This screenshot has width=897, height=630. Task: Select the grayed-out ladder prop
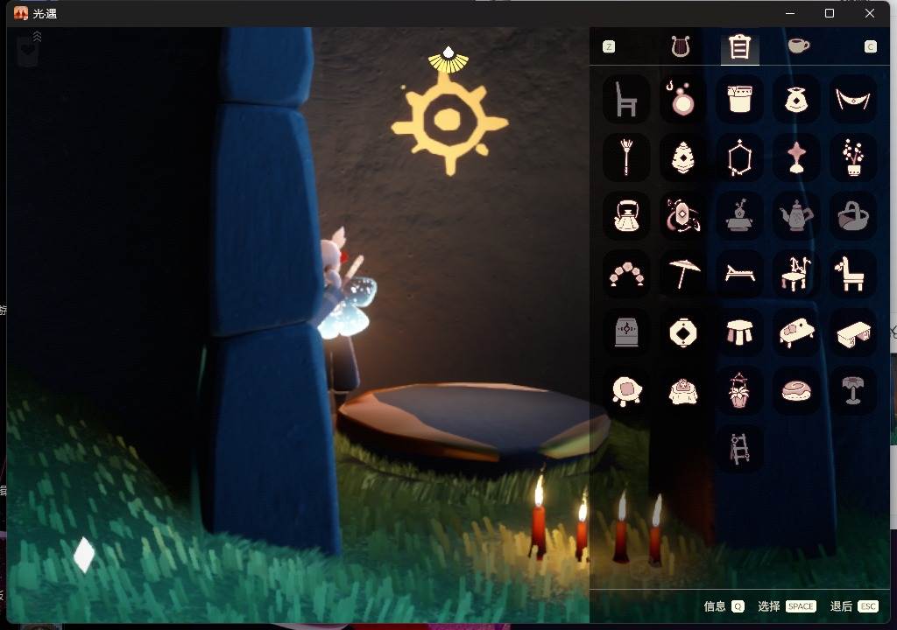[x=739, y=449]
